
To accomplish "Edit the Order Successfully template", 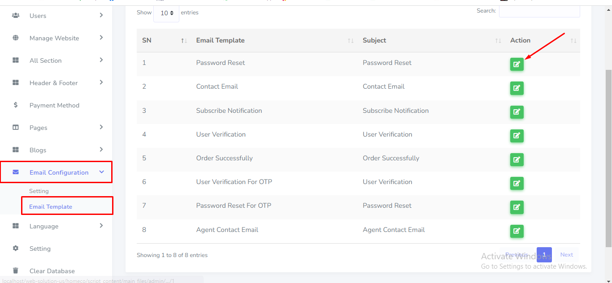I will [517, 159].
